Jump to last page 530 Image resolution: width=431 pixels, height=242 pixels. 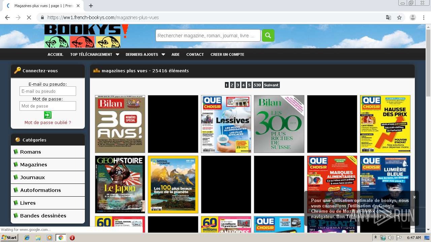click(x=257, y=85)
